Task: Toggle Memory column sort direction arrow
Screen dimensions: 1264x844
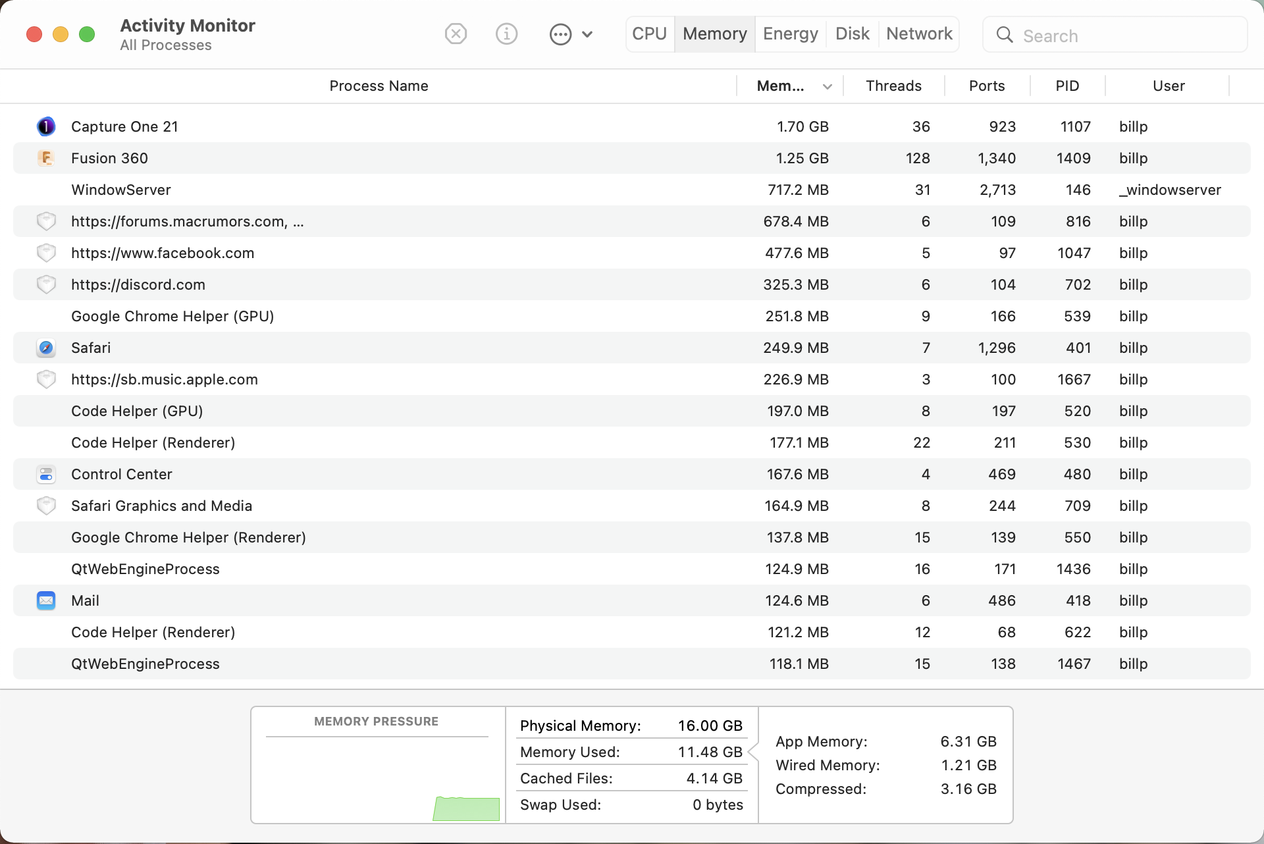Action: click(828, 86)
